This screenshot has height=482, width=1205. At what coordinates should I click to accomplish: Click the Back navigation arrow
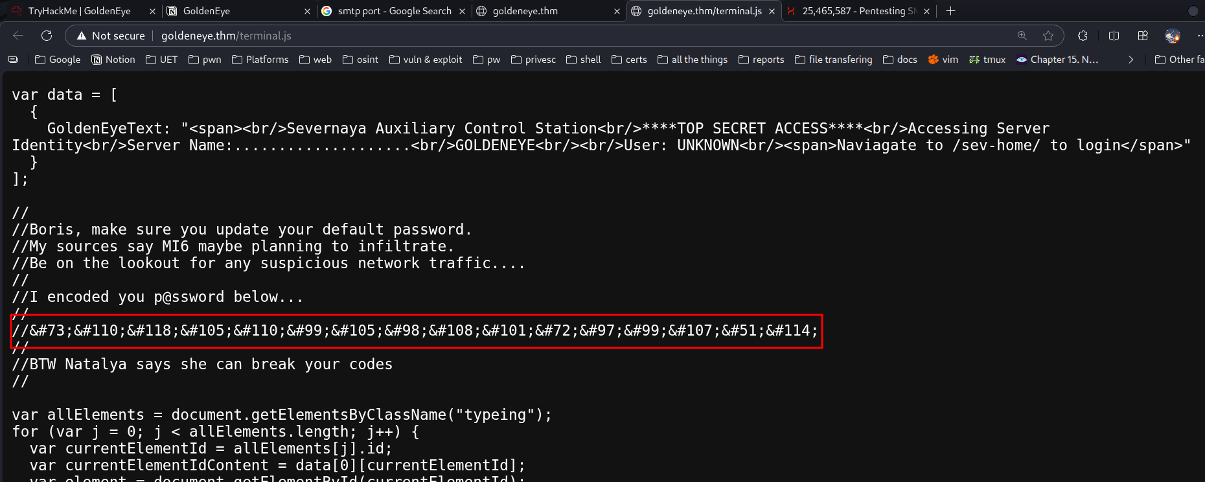[18, 36]
